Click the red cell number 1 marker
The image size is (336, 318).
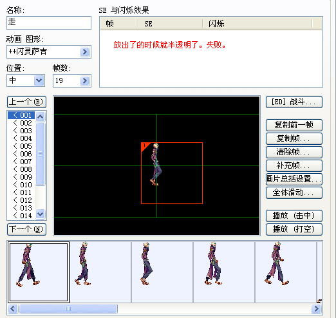coord(145,146)
